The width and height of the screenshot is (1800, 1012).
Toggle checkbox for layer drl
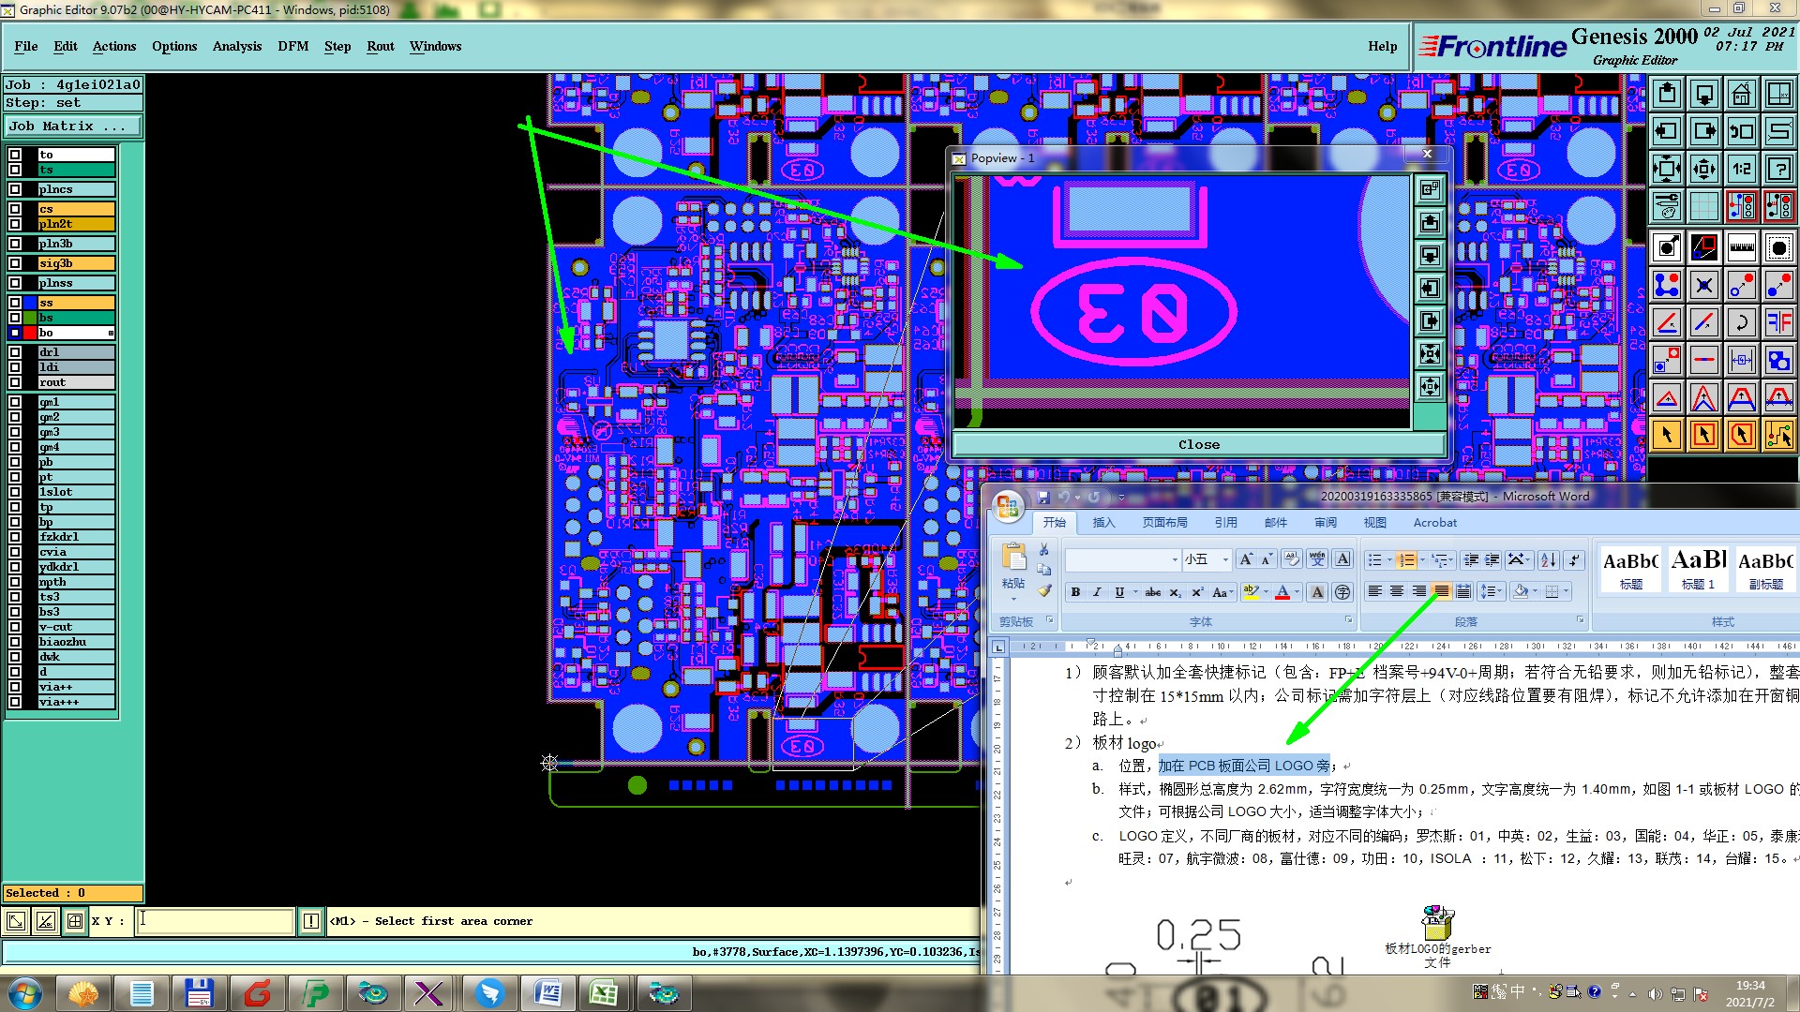pos(15,352)
